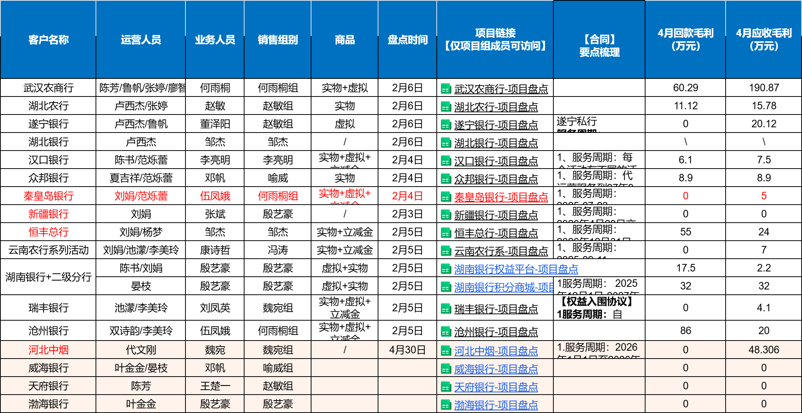Click the red 河北中烟 customer cell
The height and width of the screenshot is (413, 802).
[x=48, y=350]
